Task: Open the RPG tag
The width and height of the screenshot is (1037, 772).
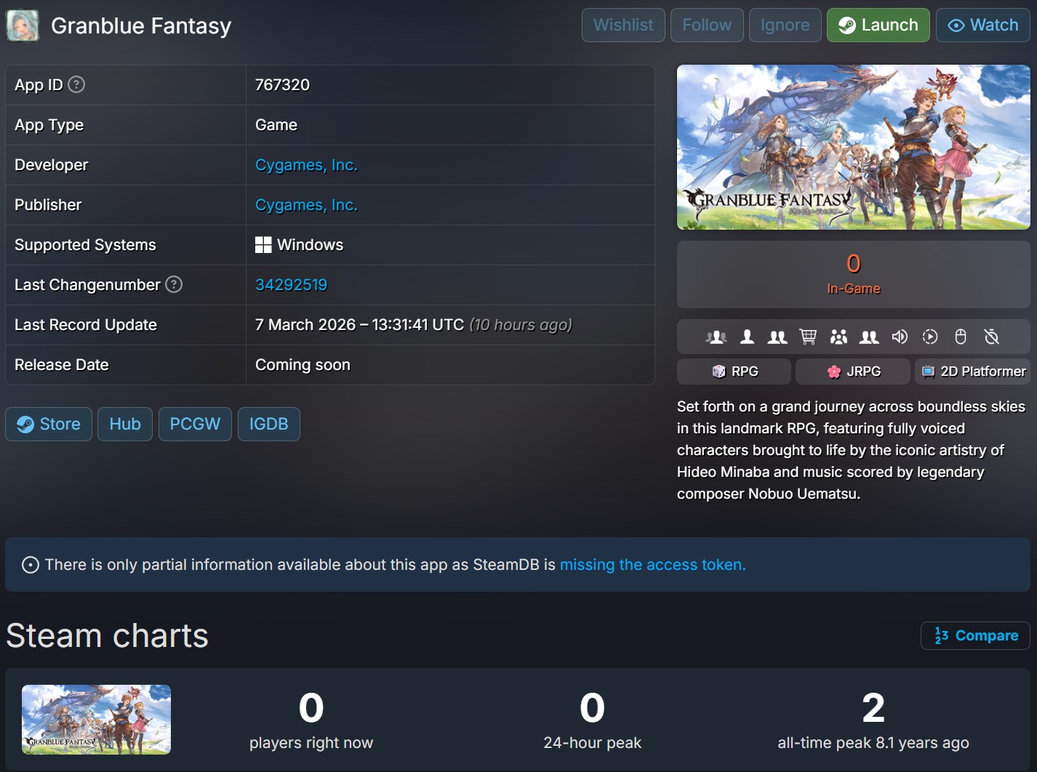Action: pos(734,371)
